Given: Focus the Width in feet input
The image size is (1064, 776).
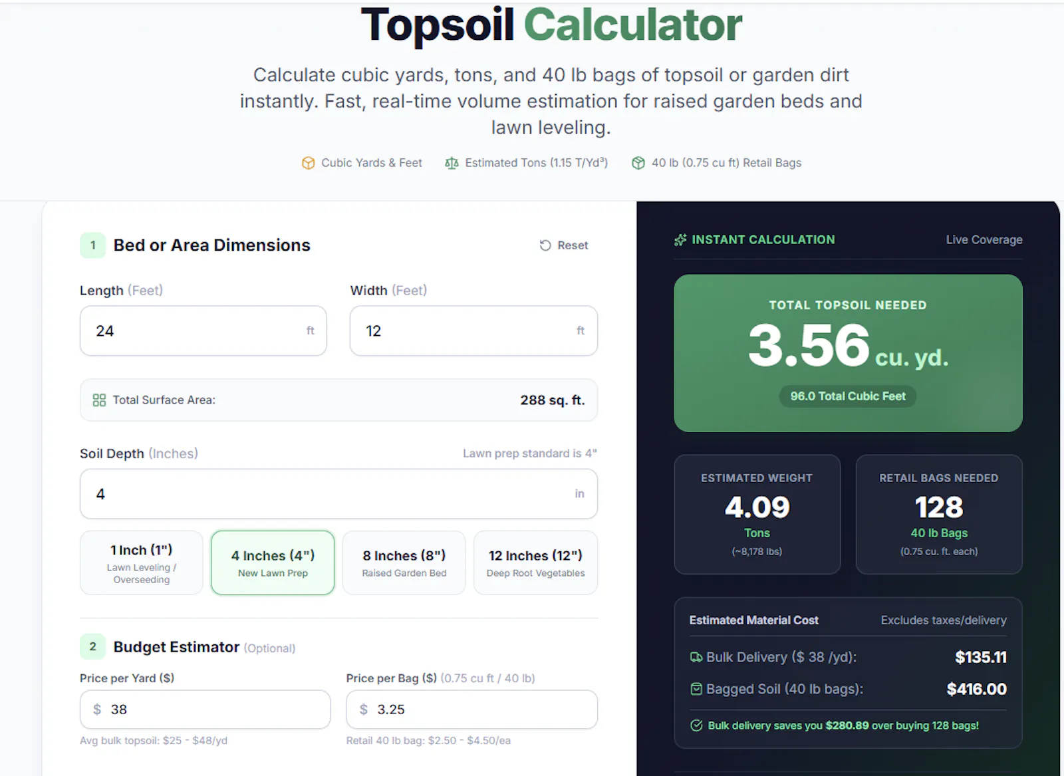Looking at the screenshot, I should (x=473, y=330).
